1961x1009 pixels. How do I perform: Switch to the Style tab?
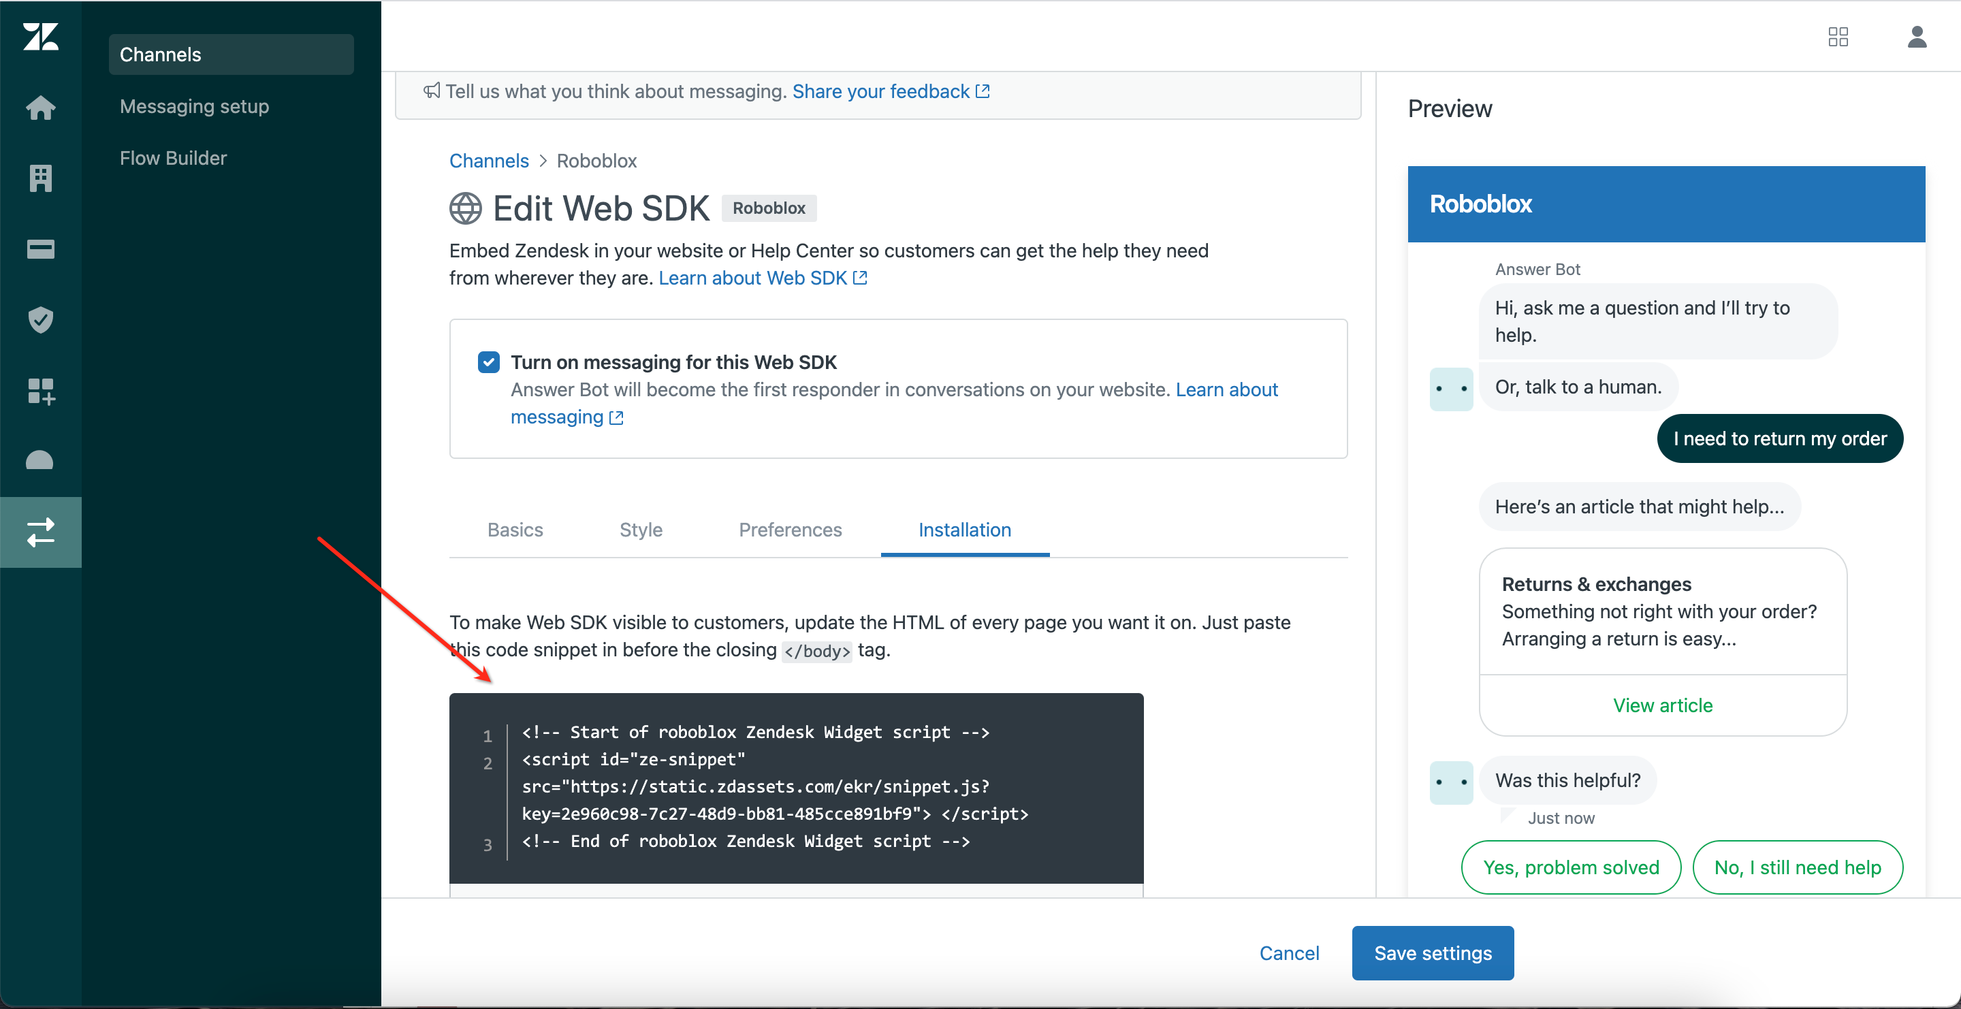640,530
